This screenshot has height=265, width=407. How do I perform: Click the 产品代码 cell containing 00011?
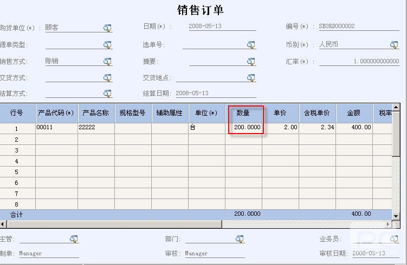pyautogui.click(x=56, y=128)
